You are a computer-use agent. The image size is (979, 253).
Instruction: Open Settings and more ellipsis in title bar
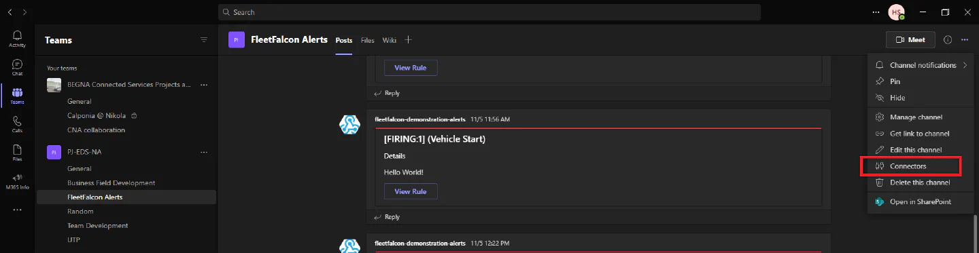coord(876,12)
